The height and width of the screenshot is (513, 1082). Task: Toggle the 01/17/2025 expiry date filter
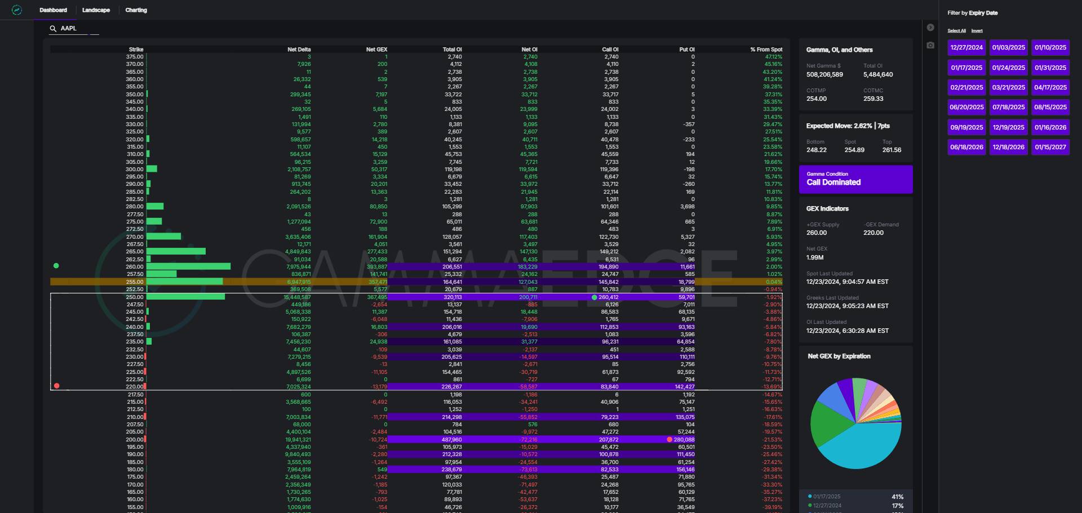(966, 68)
